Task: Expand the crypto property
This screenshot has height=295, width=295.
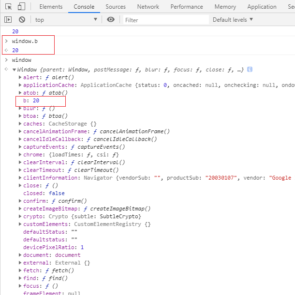Action: [20, 216]
